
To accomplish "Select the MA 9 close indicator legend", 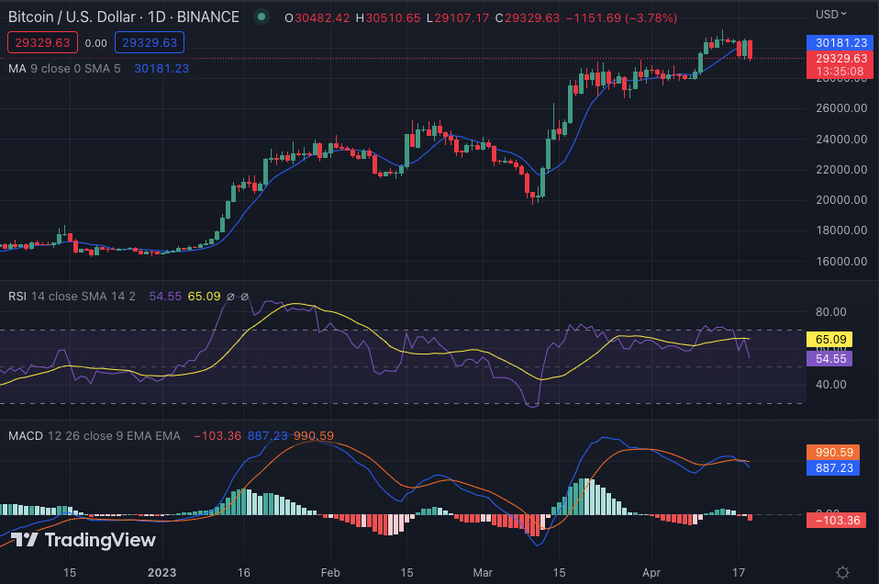I will 64,69.
